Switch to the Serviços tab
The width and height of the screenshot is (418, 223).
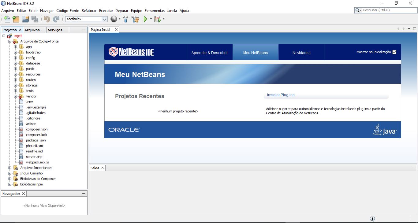[x=55, y=30]
